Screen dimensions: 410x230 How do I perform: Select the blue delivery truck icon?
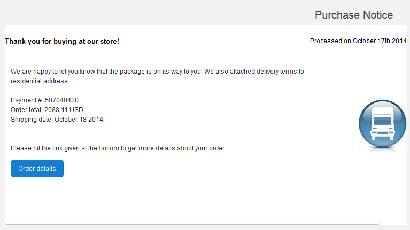(x=382, y=124)
